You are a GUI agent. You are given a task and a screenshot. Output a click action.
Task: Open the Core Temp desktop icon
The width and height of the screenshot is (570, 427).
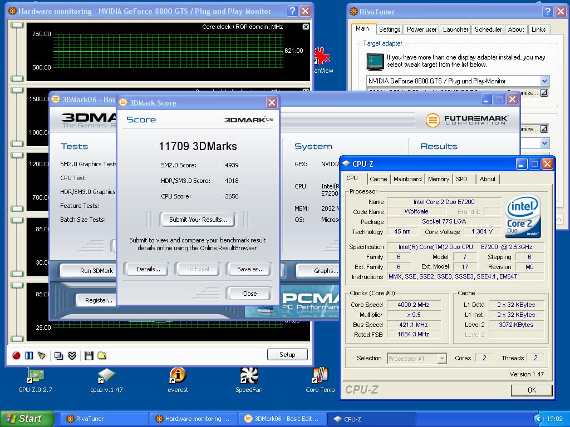(320, 380)
